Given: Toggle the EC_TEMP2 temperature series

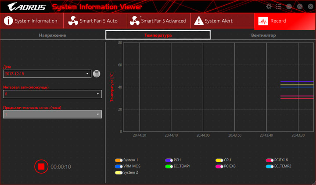Looking at the screenshot, I should (269, 167).
